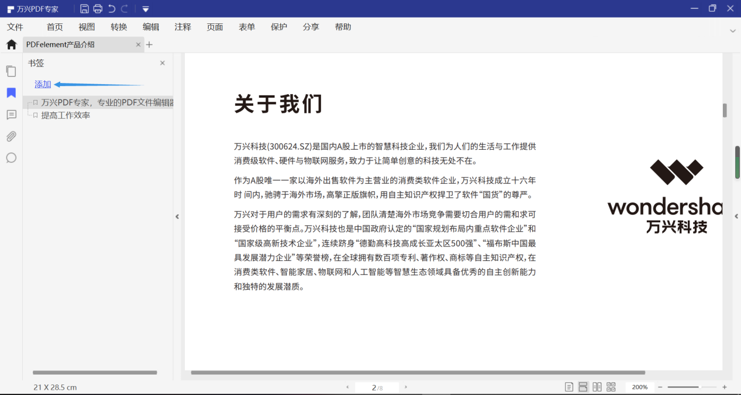This screenshot has width=741, height=395.
Task: Open the comments panel icon
Action: pyautogui.click(x=11, y=115)
